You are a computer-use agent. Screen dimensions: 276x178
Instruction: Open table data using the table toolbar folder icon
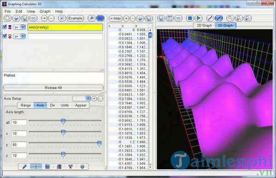tap(140, 18)
